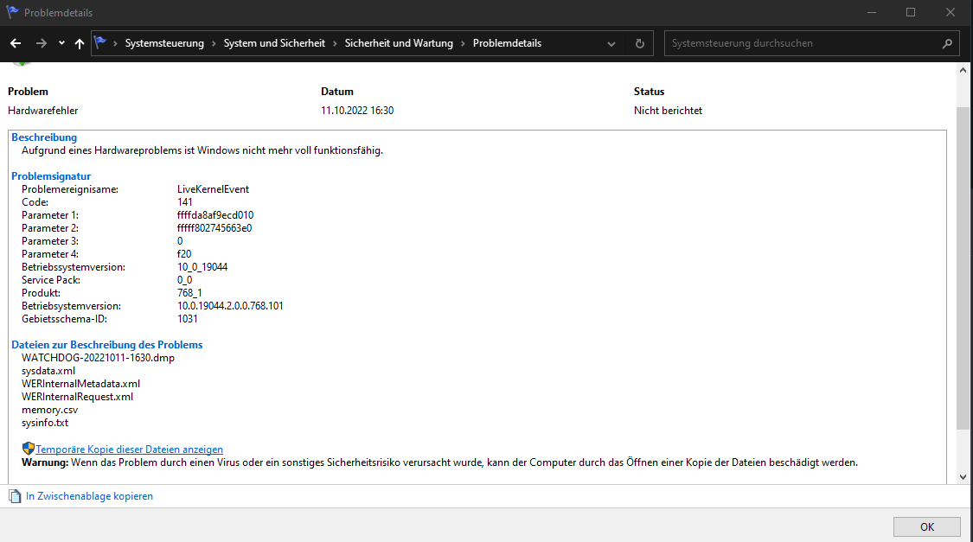This screenshot has width=973, height=542.
Task: Click the date 11.10.2022 16:30
Action: 357,111
